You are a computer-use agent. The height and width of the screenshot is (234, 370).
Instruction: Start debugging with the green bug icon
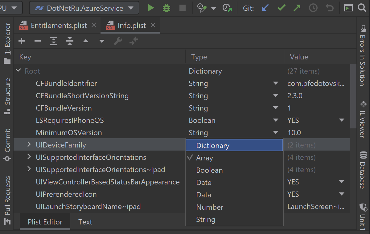(166, 8)
